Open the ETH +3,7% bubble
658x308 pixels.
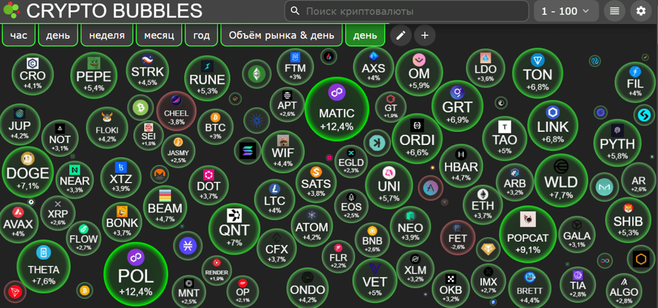[x=483, y=205]
